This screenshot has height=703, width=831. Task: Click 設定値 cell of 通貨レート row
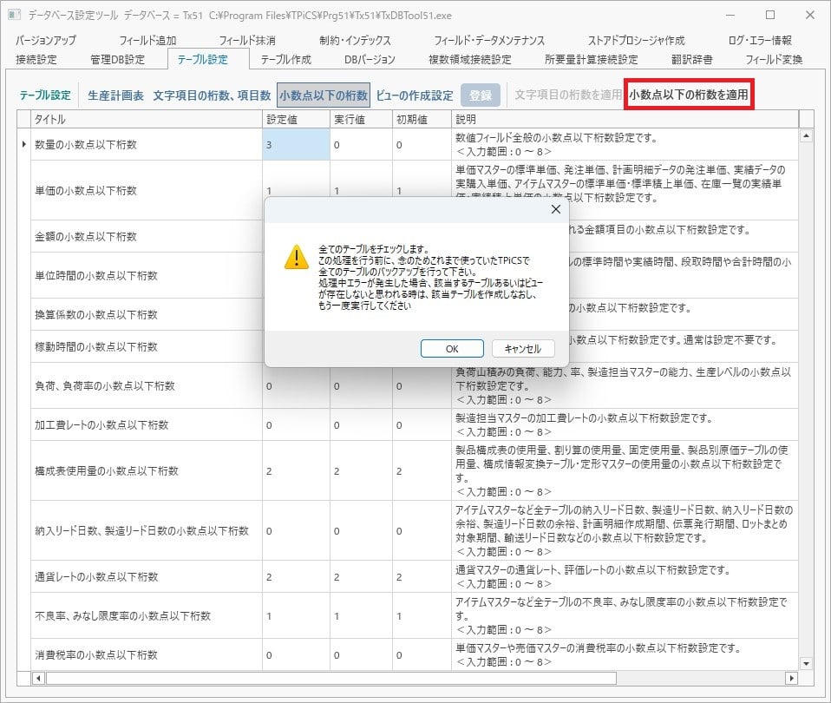(x=297, y=577)
